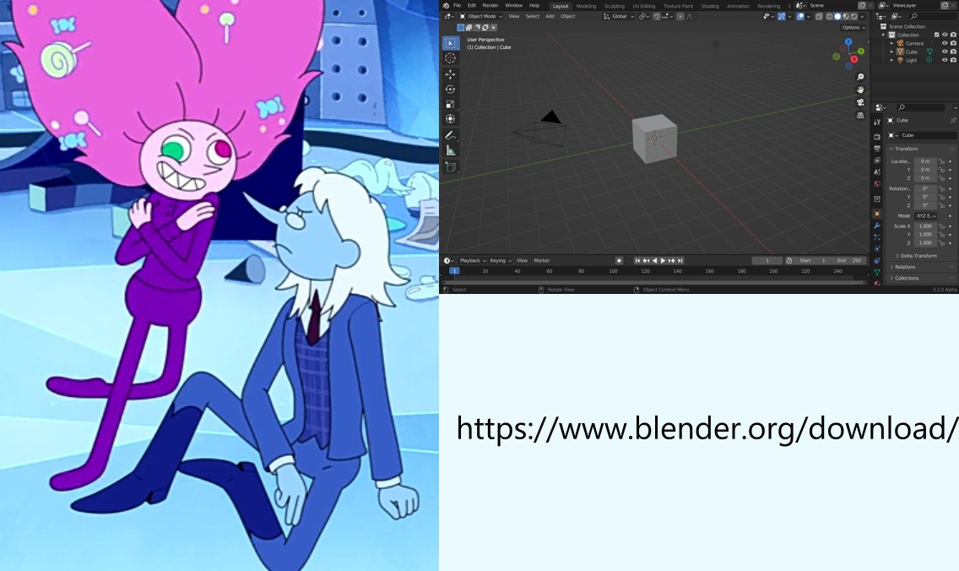Open the Object Constraints properties tab
This screenshot has height=571, width=959.
coord(877,261)
